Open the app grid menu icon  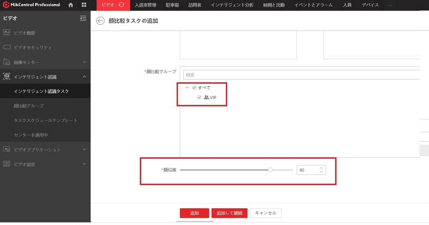tap(84, 5)
